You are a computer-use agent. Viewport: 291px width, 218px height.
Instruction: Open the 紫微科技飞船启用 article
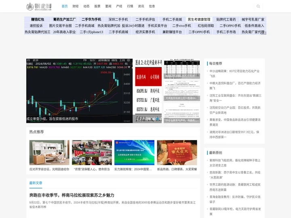pos(235,163)
